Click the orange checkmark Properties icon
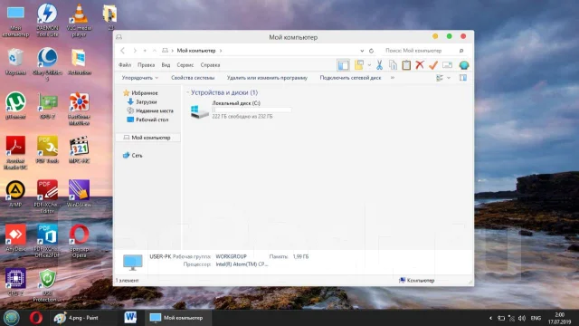The image size is (579, 326). [x=433, y=65]
